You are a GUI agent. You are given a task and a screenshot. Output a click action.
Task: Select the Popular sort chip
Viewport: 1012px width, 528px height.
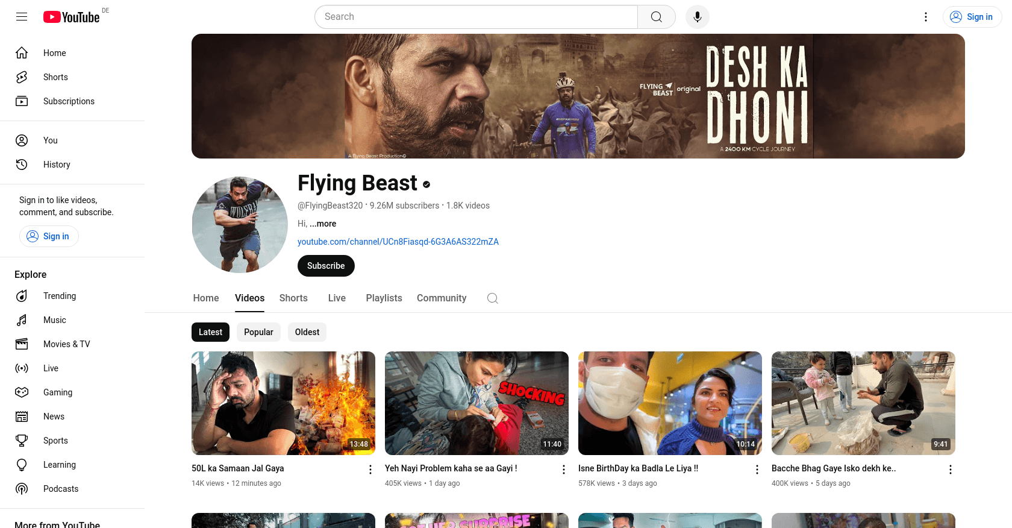point(258,332)
